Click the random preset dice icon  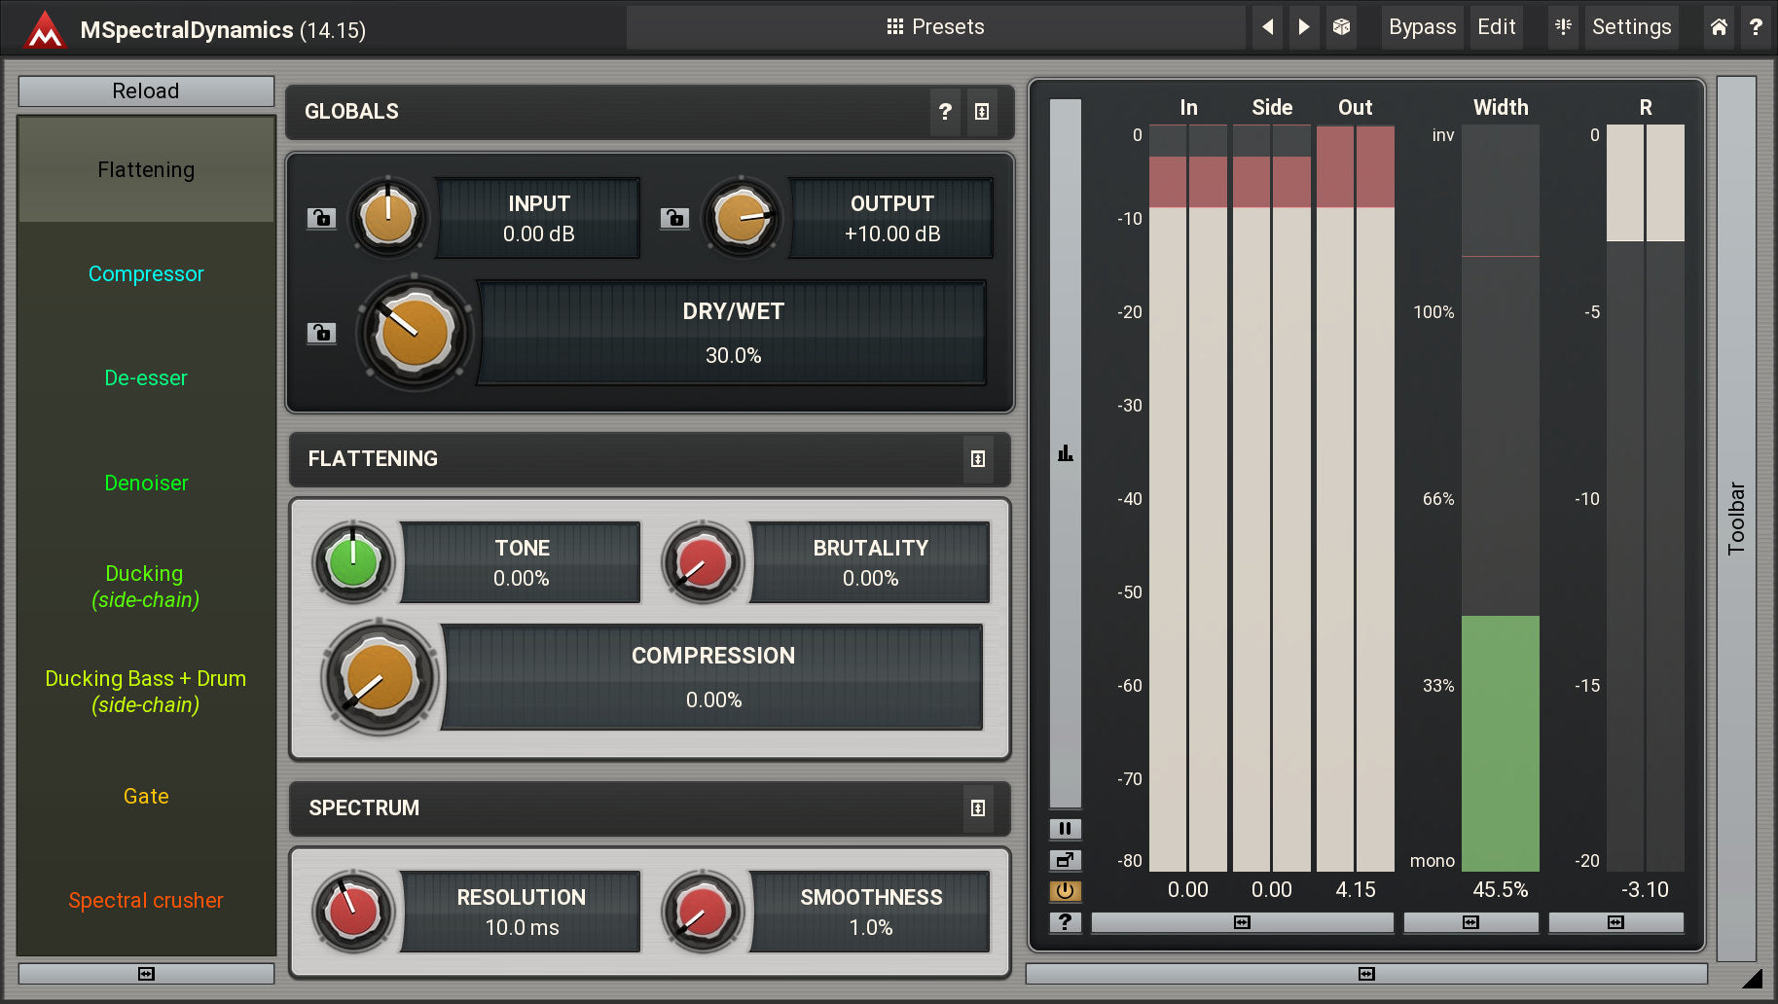point(1341,27)
